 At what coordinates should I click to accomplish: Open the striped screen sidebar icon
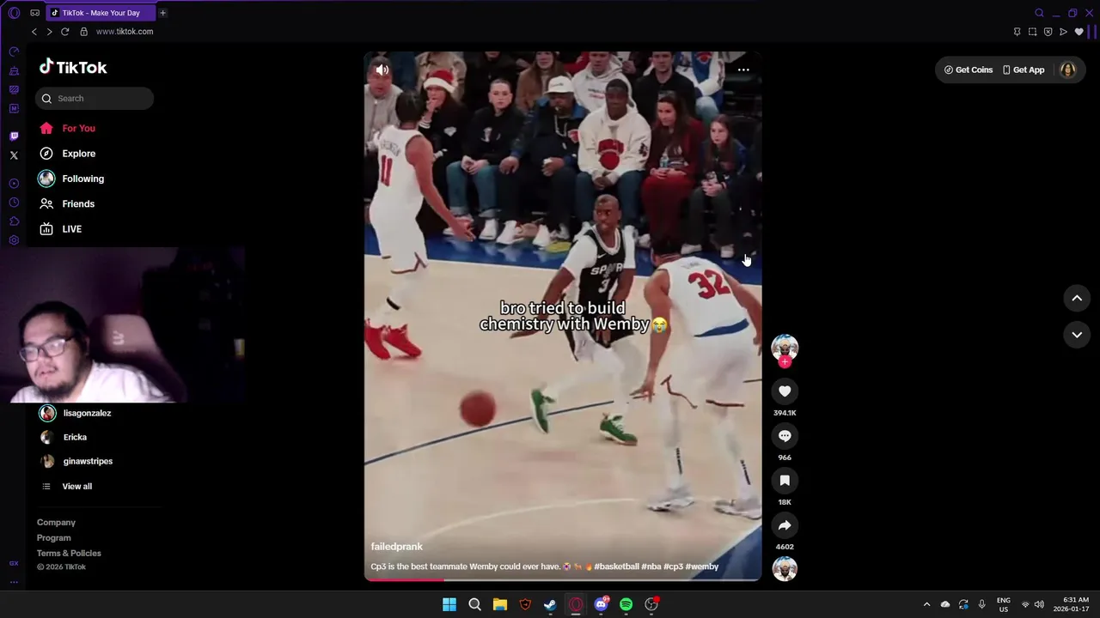click(14, 90)
